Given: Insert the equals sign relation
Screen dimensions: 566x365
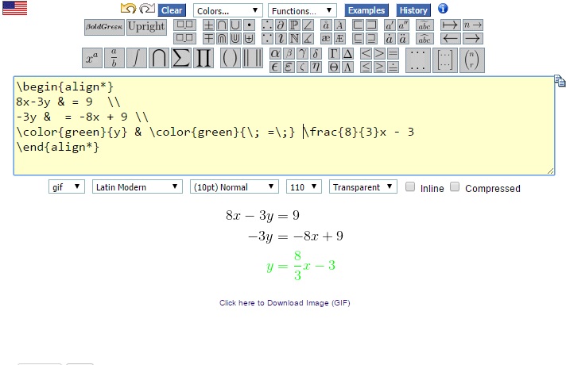Looking at the screenshot, I should coord(393,54).
